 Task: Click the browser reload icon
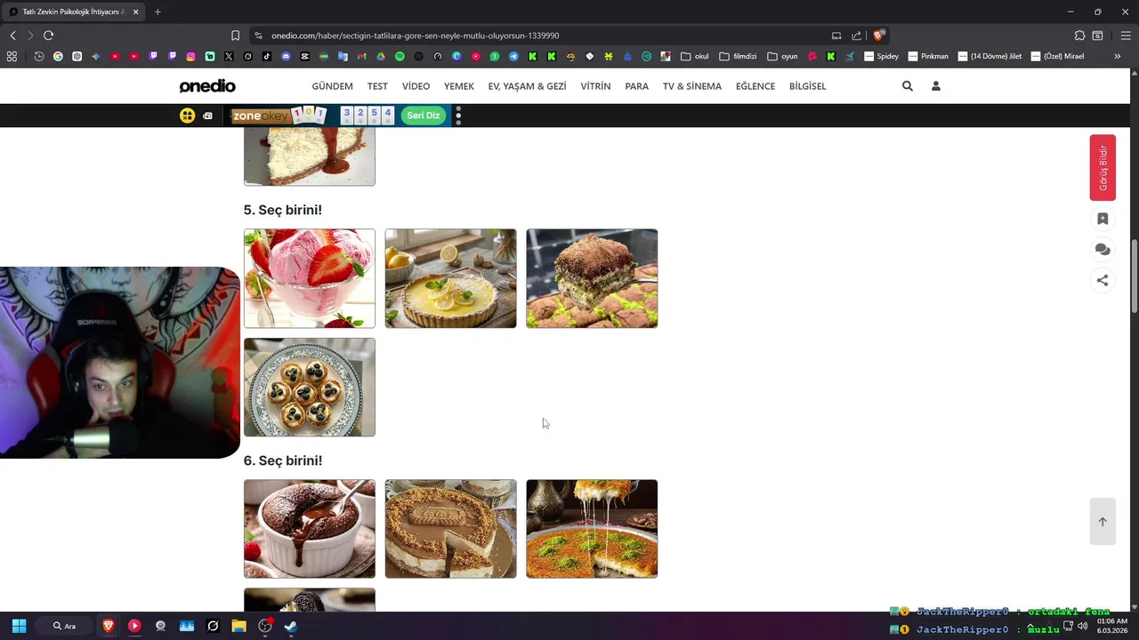coord(48,36)
